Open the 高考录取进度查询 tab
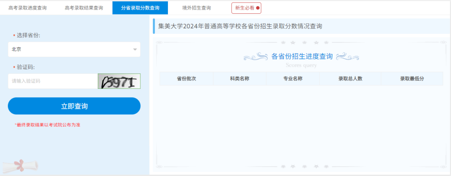This screenshot has width=451, height=176. pos(28,8)
